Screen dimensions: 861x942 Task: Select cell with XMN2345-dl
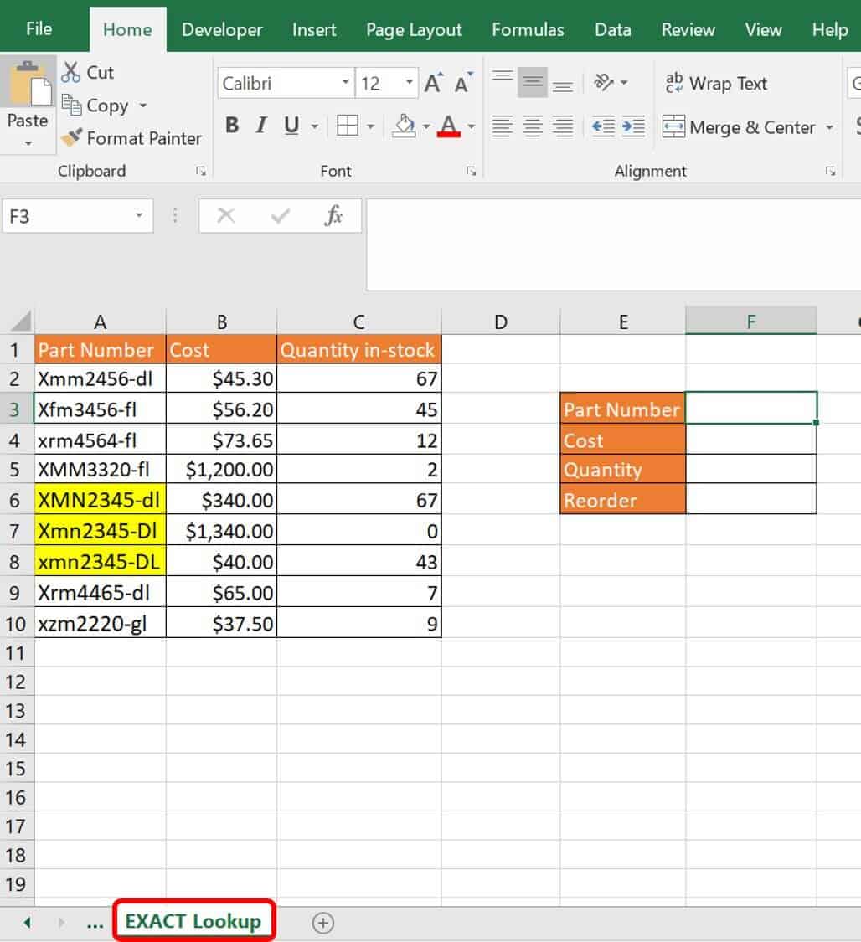[100, 500]
